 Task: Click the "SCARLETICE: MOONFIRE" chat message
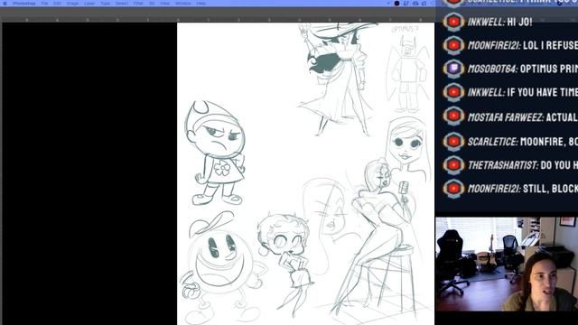click(522, 142)
